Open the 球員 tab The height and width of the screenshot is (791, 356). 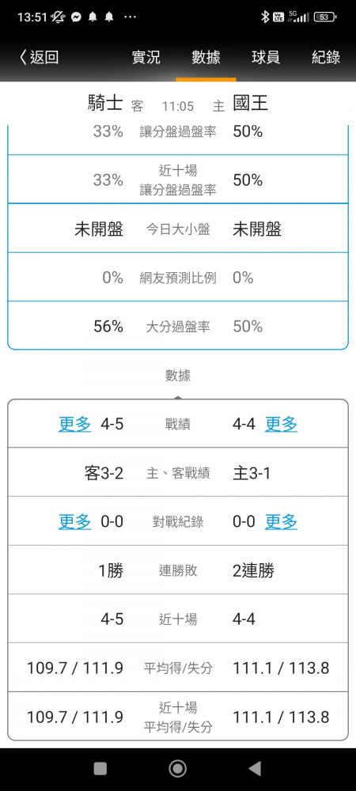pyautogui.click(x=266, y=57)
